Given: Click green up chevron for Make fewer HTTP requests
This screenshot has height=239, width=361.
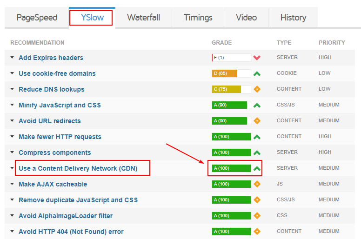Looking at the screenshot, I should (257, 137).
